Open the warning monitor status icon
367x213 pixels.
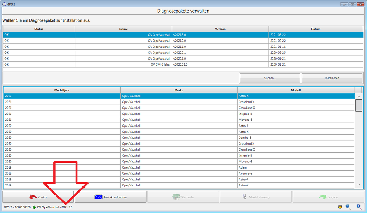coord(340,207)
